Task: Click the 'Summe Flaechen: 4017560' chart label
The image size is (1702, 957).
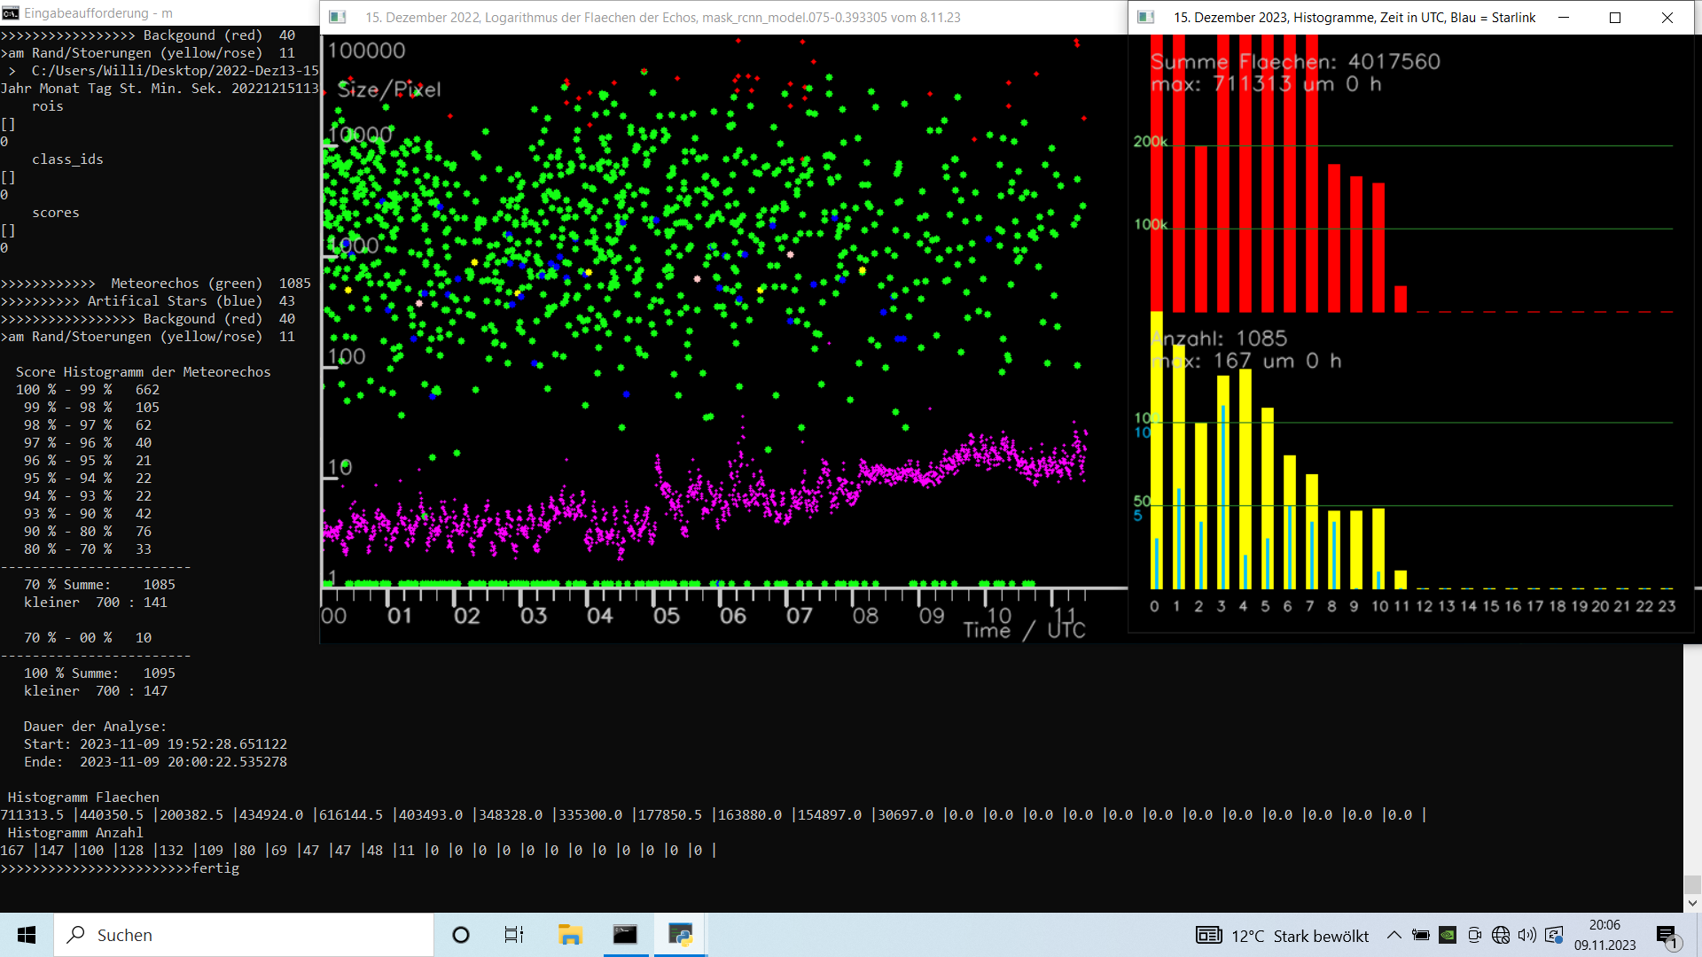Action: tap(1295, 61)
